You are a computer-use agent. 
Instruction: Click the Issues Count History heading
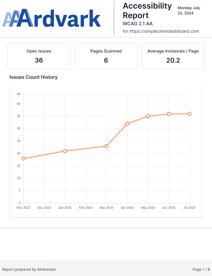[x=33, y=77]
